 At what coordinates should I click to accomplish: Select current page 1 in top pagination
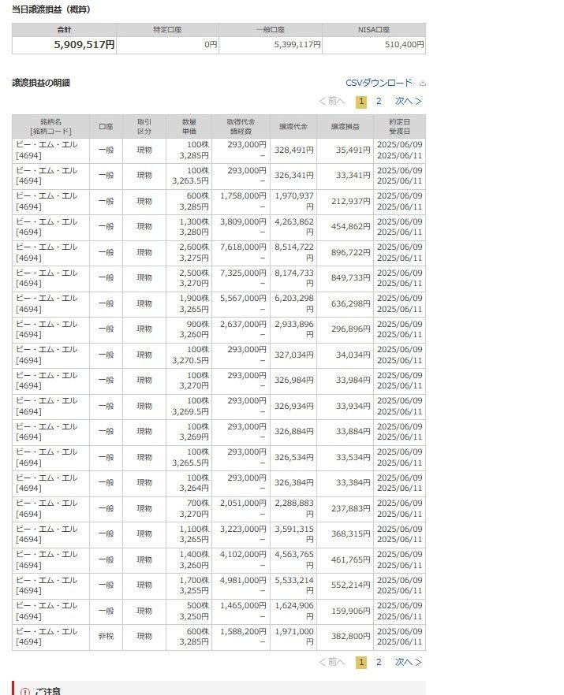361,101
